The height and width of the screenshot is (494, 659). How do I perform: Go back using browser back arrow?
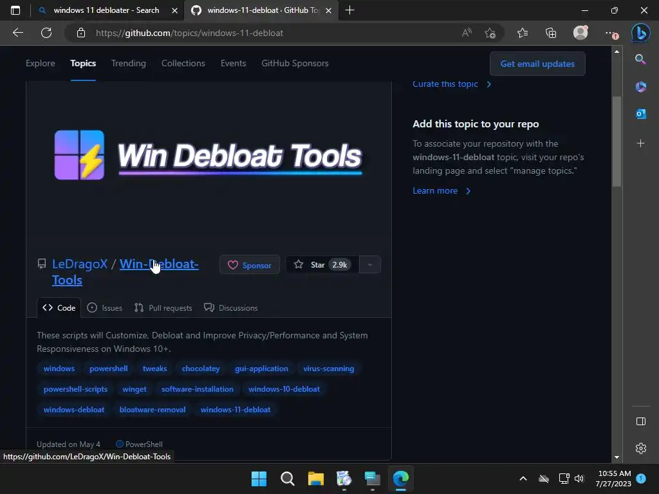17,33
